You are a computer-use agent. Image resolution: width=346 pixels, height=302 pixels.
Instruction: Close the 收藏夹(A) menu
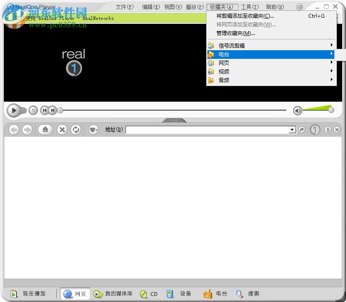click(222, 7)
